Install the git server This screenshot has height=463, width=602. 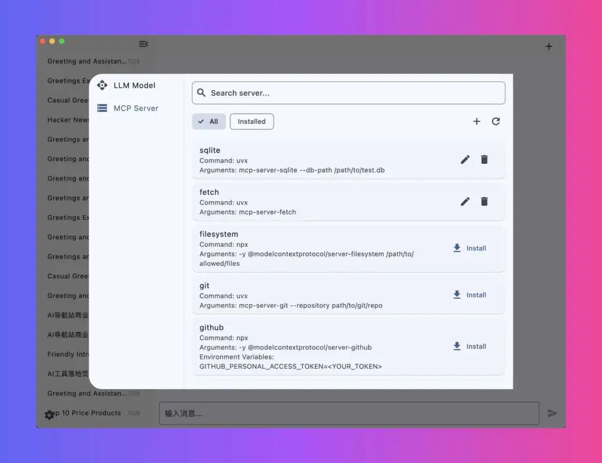469,295
